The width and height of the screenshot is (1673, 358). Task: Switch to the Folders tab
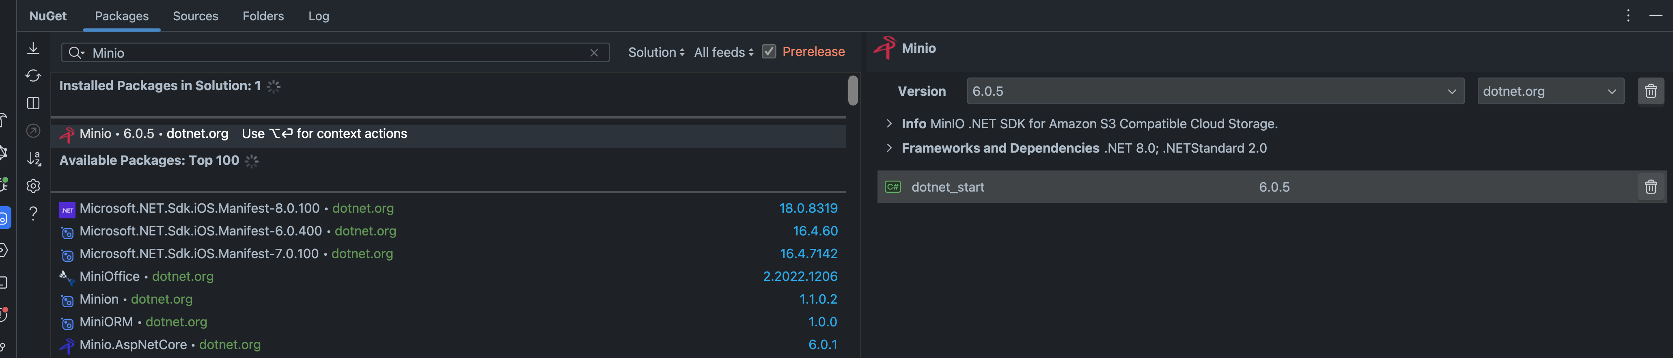[263, 15]
